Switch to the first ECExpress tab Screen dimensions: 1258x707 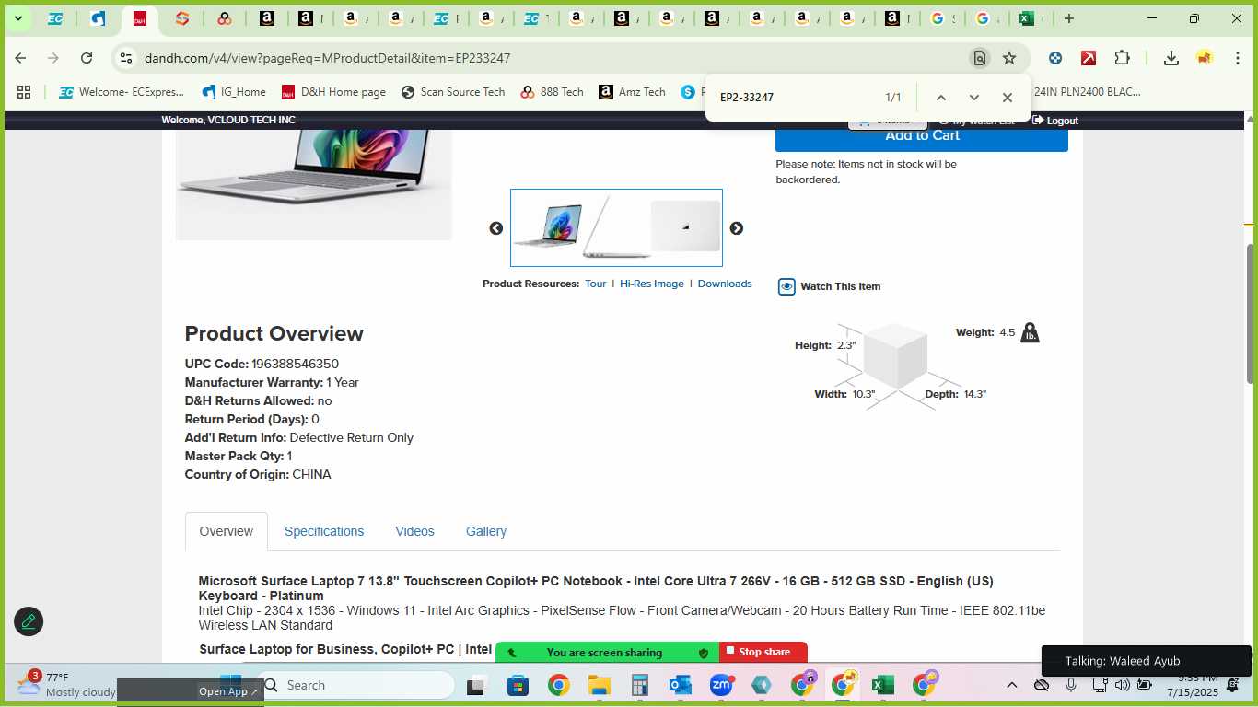tap(55, 18)
